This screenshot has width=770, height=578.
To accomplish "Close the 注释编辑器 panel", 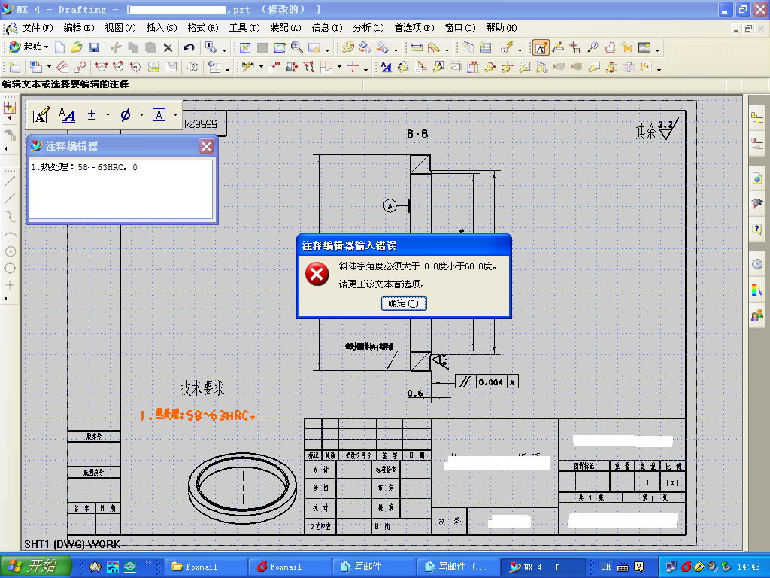I will (206, 147).
